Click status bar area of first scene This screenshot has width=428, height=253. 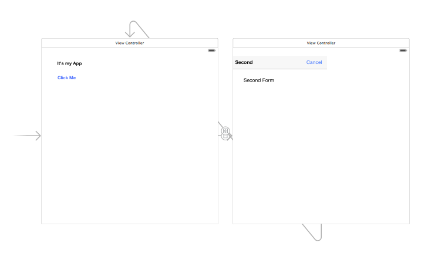[117, 50]
